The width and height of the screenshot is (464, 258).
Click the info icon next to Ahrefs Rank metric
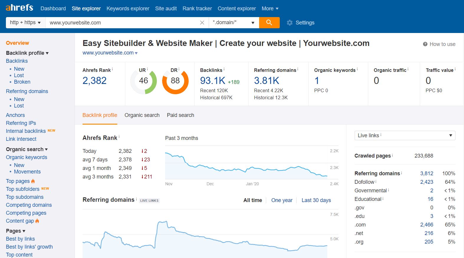[x=112, y=69]
